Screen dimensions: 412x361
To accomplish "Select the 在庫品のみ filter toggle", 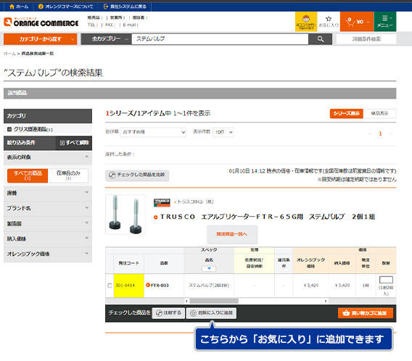I will 68,175.
